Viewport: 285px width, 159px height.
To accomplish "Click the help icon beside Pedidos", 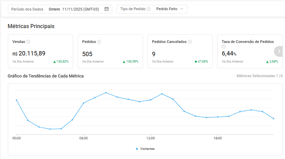I will pyautogui.click(x=99, y=42).
